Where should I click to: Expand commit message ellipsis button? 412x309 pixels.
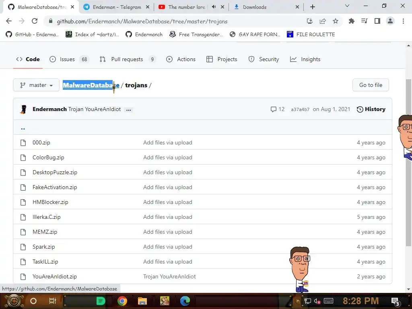coord(128,110)
